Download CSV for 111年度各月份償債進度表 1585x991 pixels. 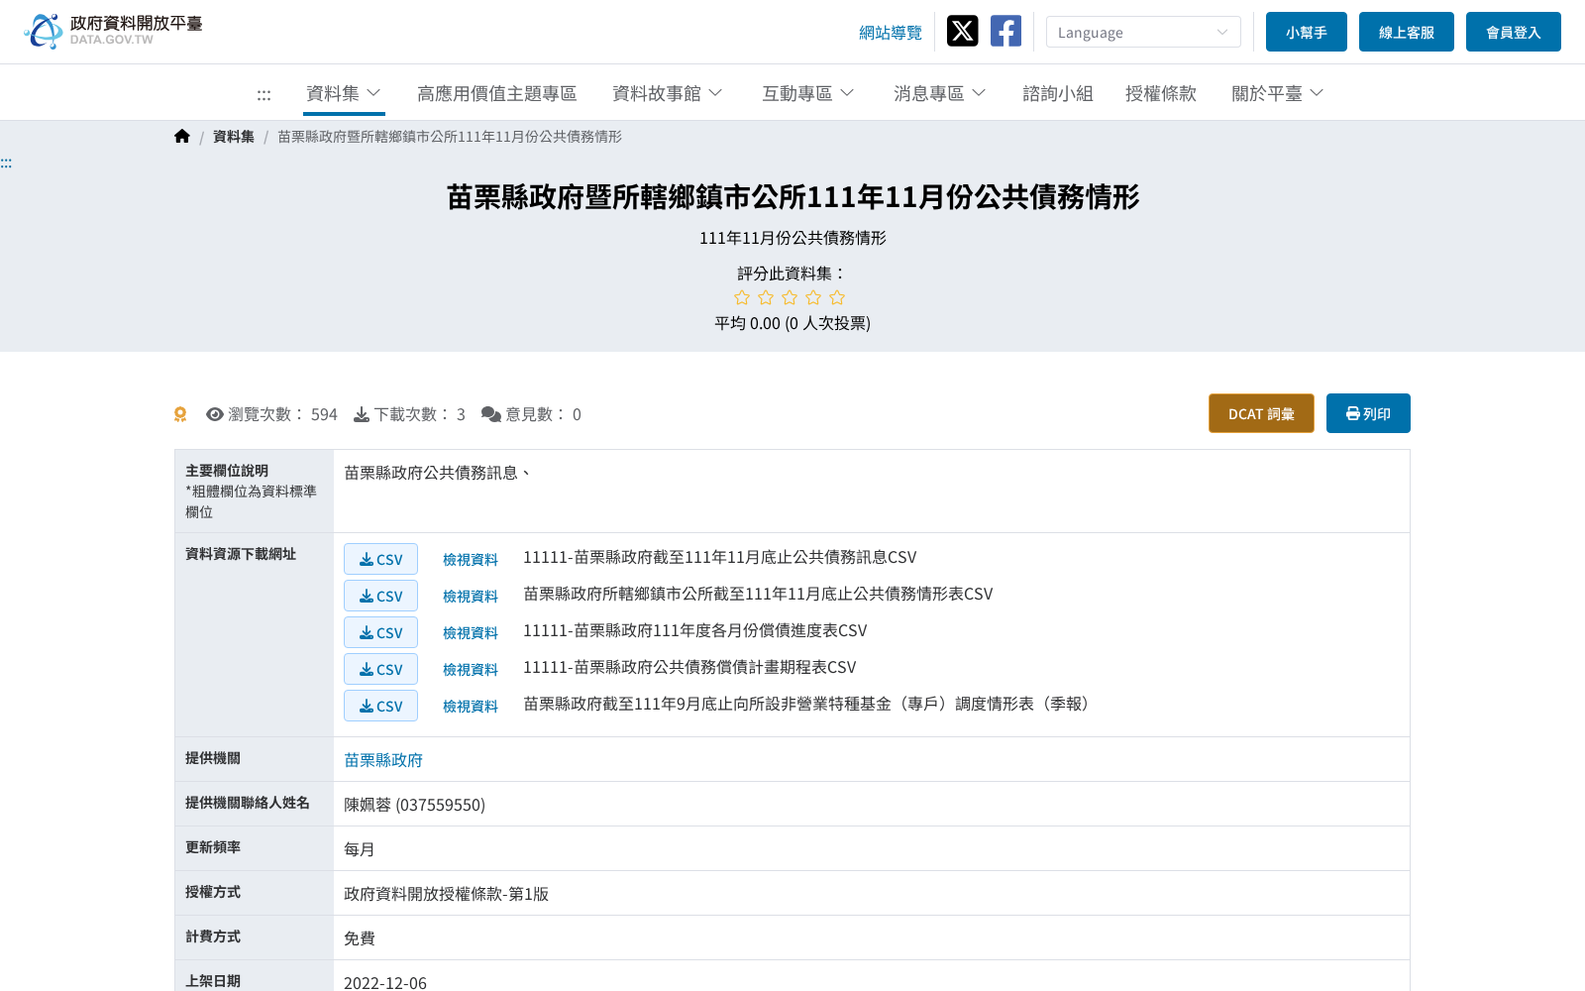380,632
